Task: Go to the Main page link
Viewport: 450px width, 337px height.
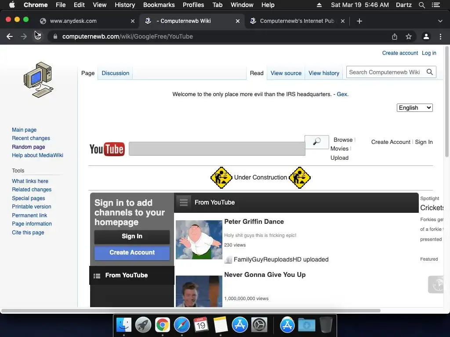Action: [x=24, y=130]
